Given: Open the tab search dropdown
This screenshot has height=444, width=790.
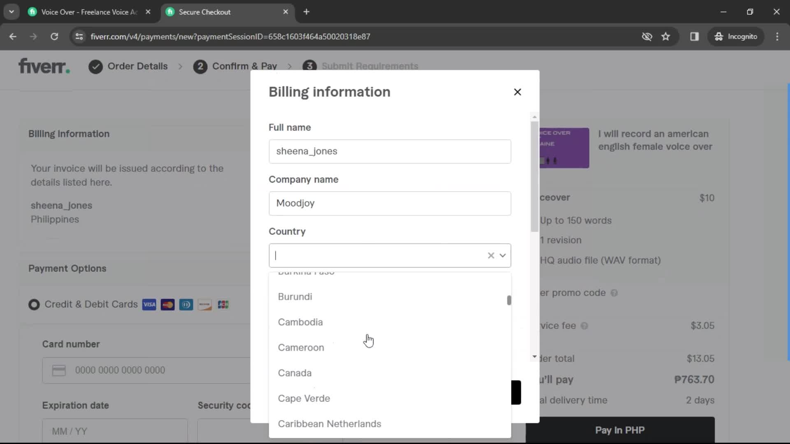Looking at the screenshot, I should click(x=12, y=12).
